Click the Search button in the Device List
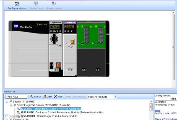This screenshot has height=120, width=177. point(36,97)
